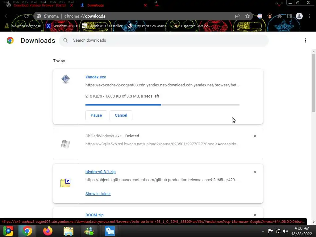Go back to previous page
This screenshot has width=316, height=237.
[x=7, y=16]
